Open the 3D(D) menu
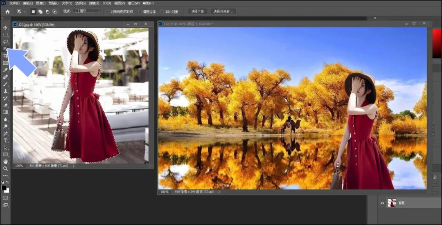This screenshot has width=442, height=225. click(x=106, y=3)
